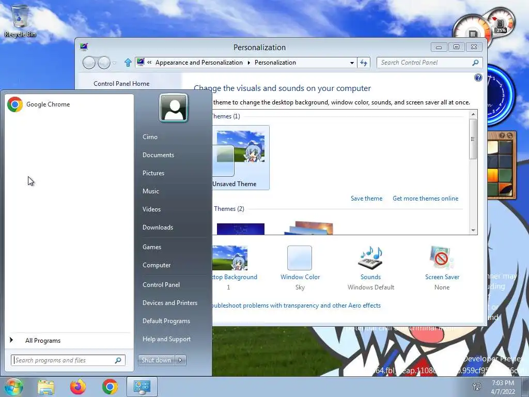Open Videos from Start menu
Image resolution: width=529 pixels, height=397 pixels.
pos(151,209)
